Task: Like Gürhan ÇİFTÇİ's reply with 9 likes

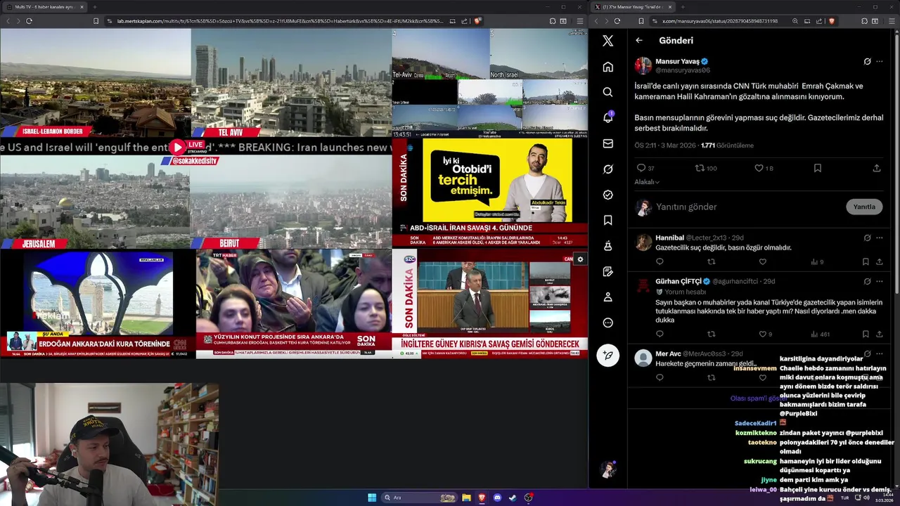Action: pos(763,335)
